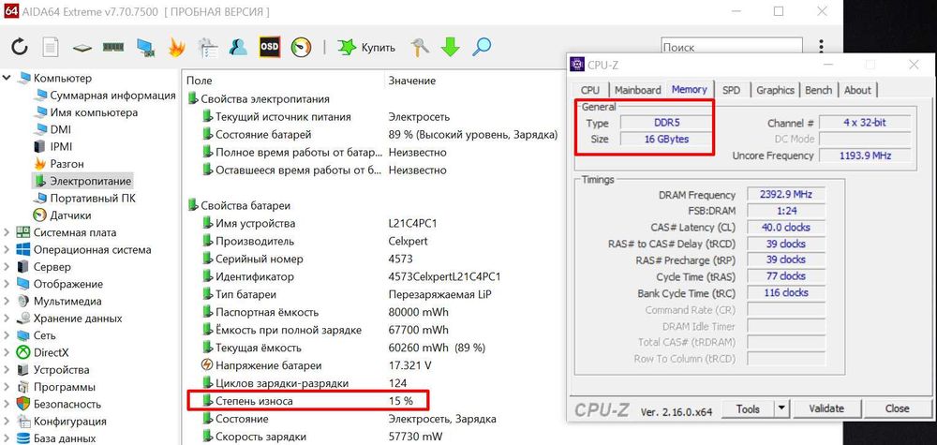Select the Степень износа row
937x445 pixels.
coord(308,401)
